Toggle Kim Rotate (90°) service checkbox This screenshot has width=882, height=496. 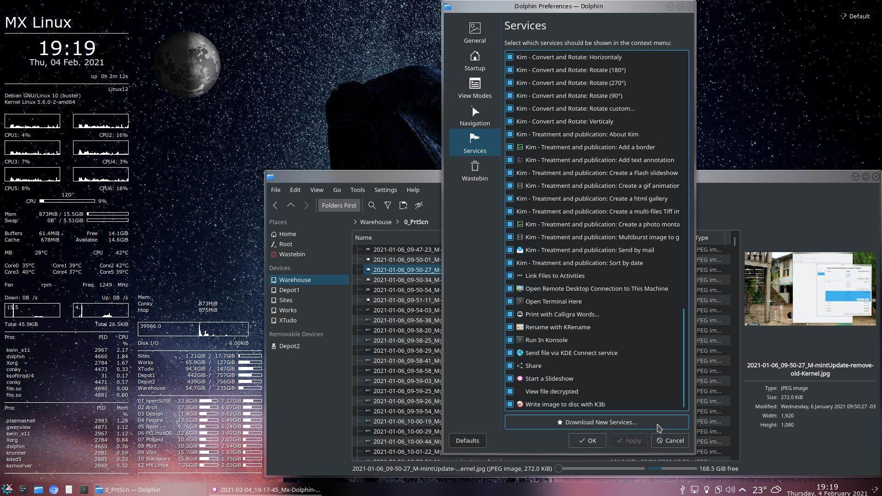click(x=510, y=96)
